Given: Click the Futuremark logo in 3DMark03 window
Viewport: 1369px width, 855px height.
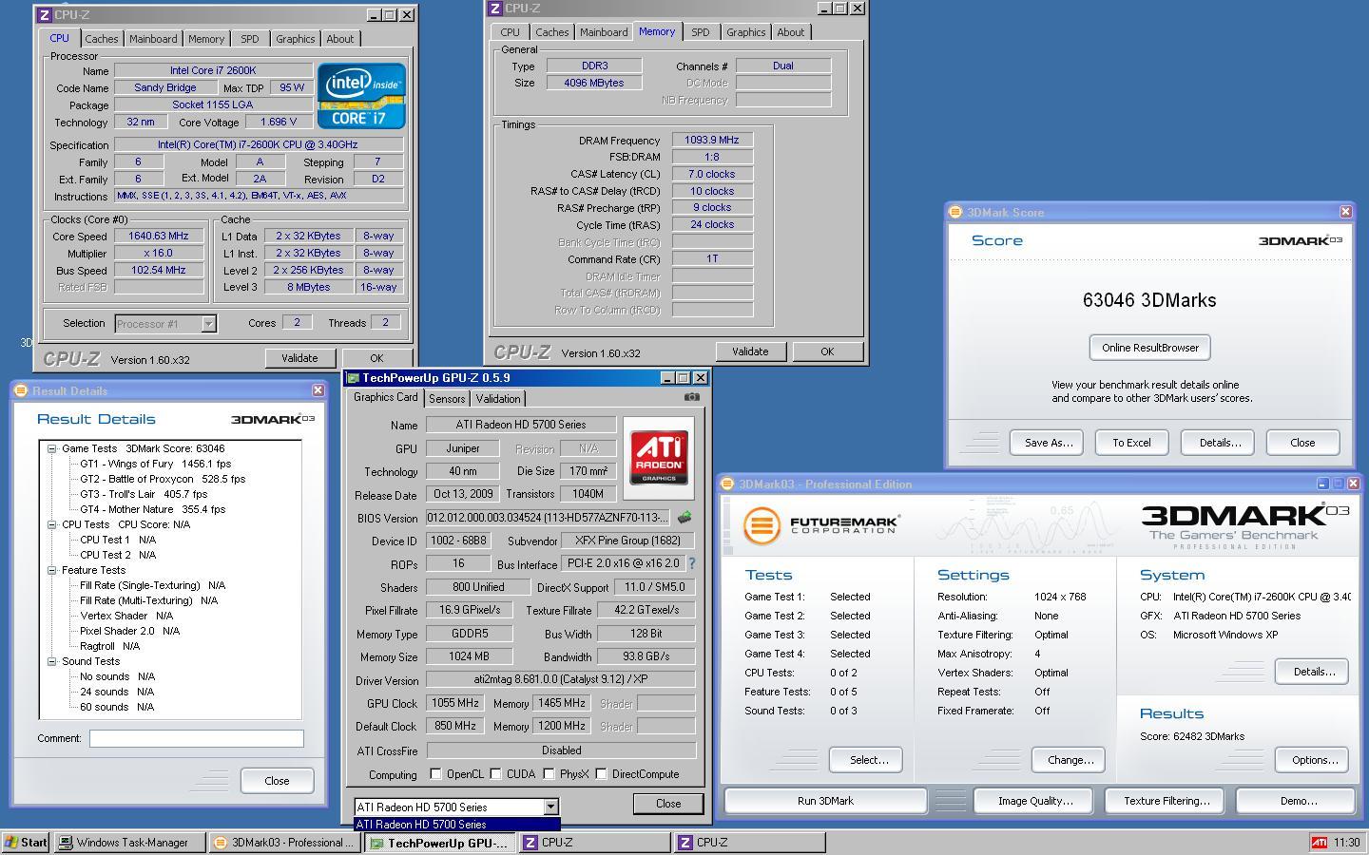Looking at the screenshot, I should [x=820, y=524].
